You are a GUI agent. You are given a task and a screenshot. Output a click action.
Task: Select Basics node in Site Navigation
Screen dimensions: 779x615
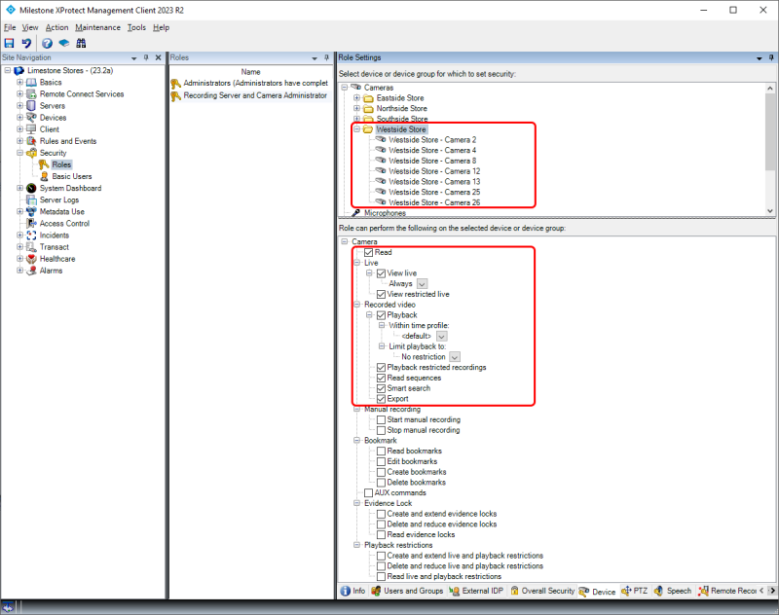(51, 83)
